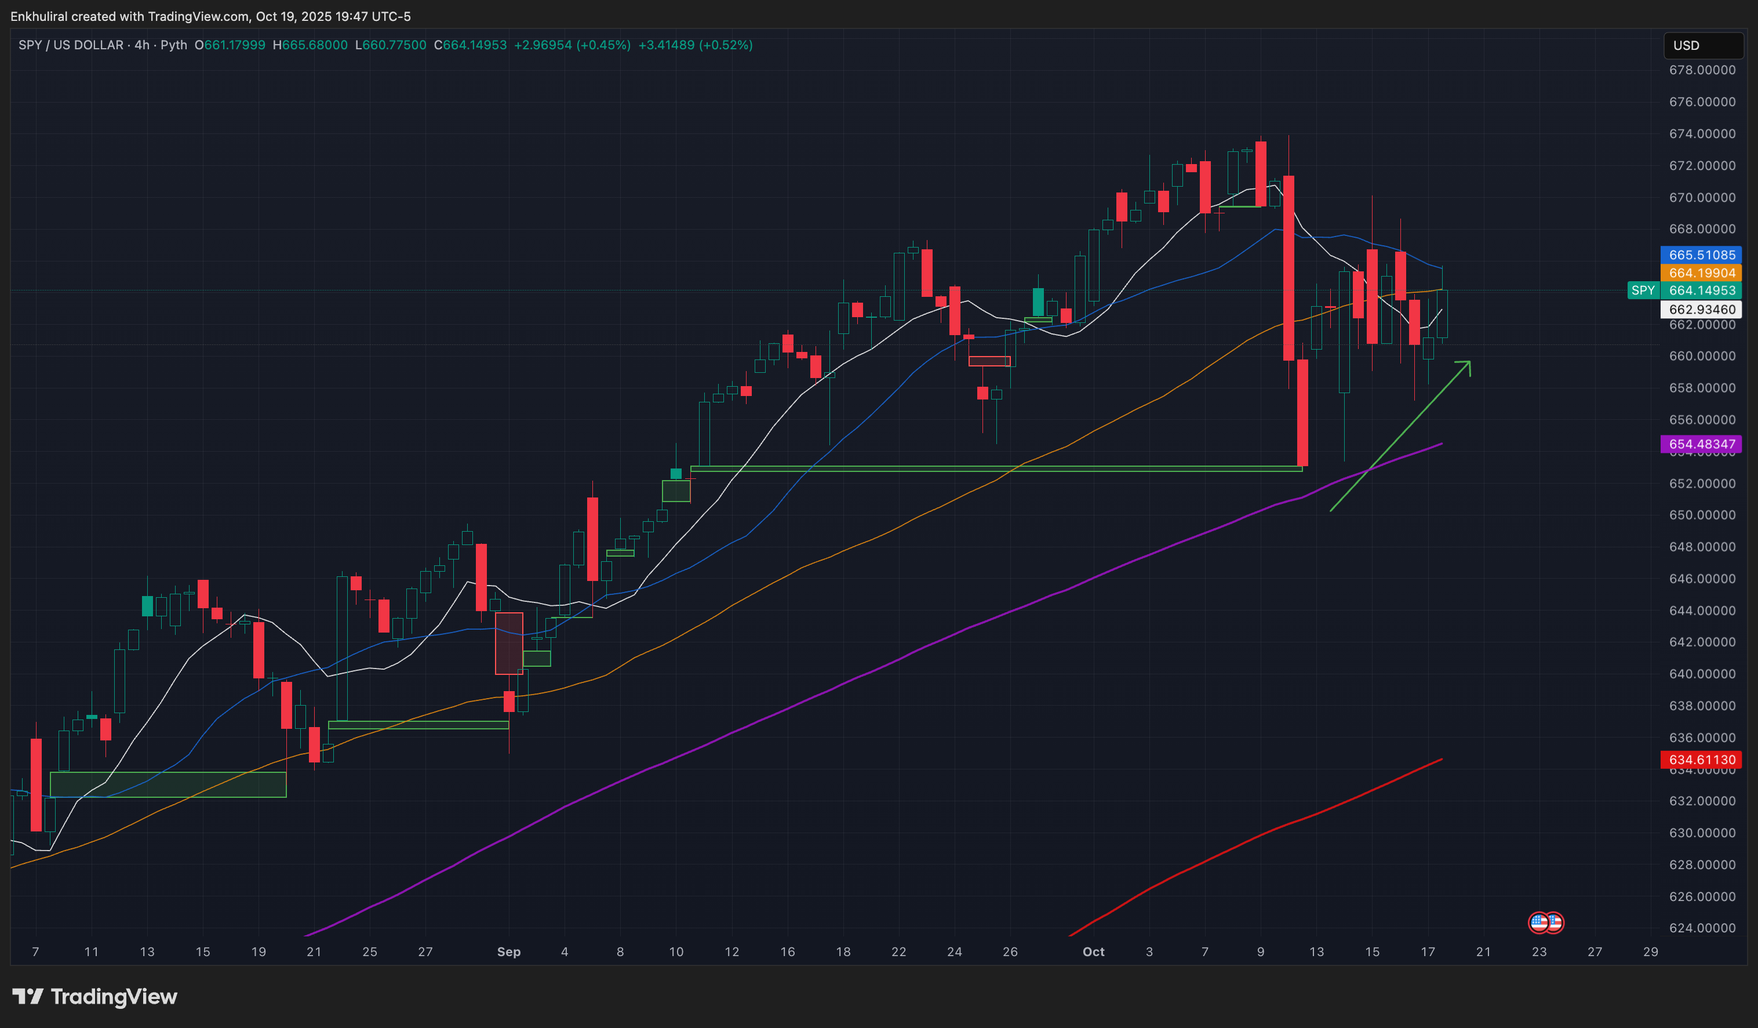1758x1028 pixels.
Task: Click the Oct label on the time axis
Action: click(1093, 951)
